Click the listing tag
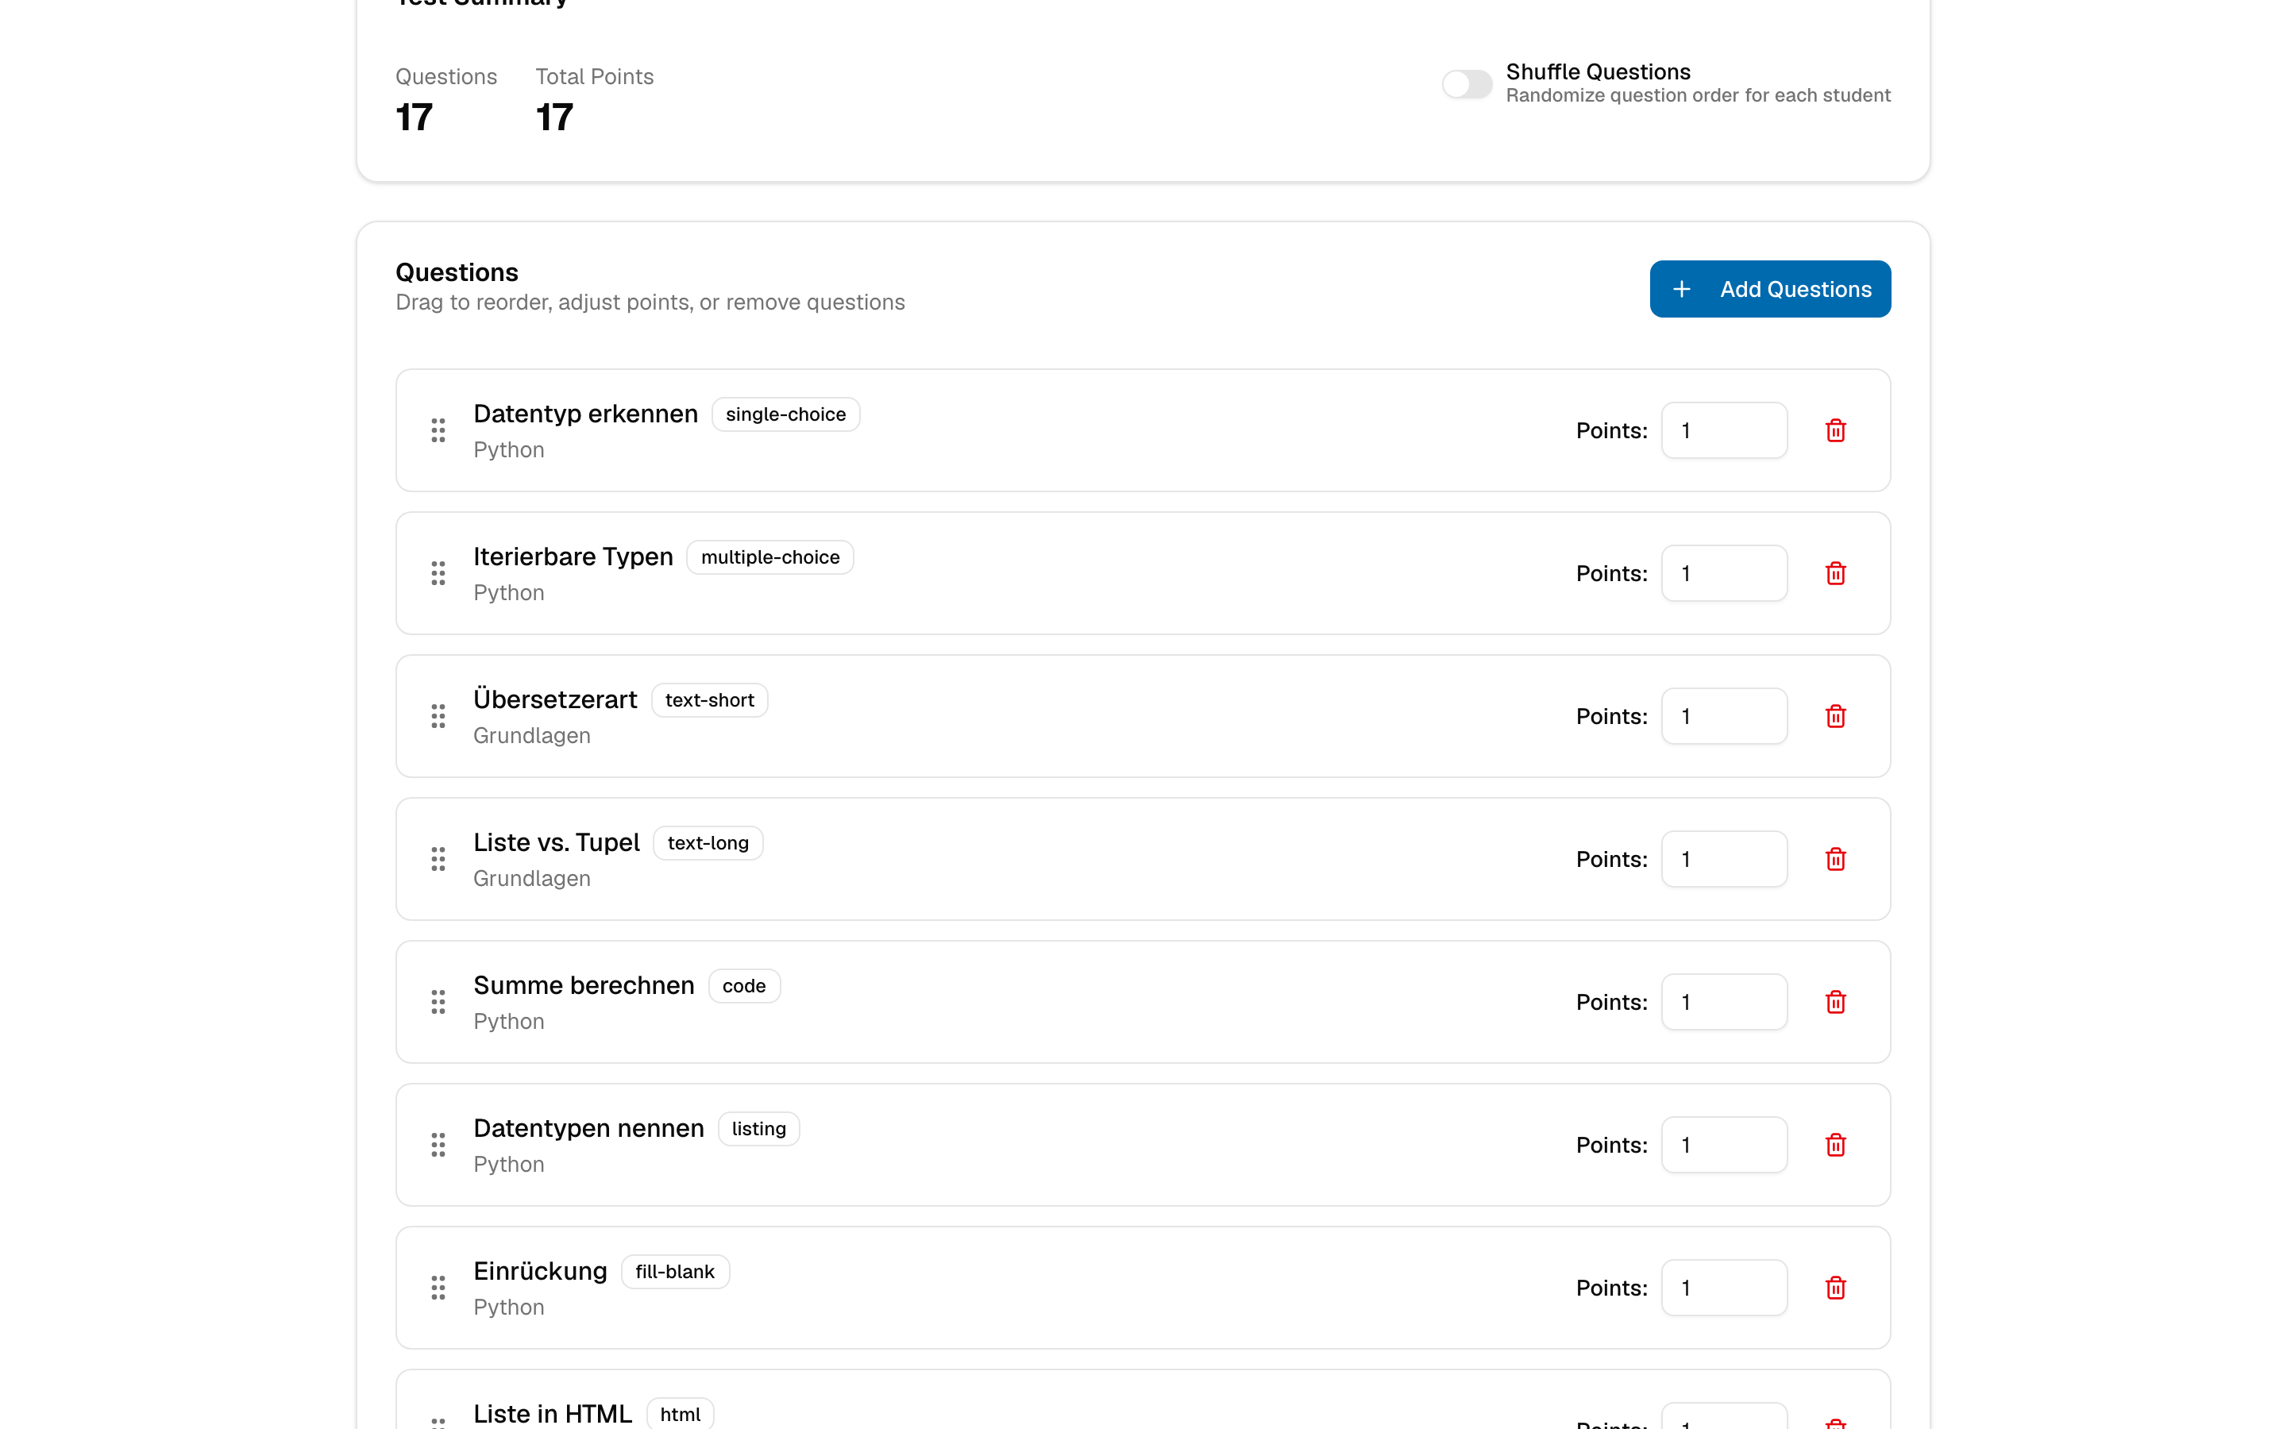Image resolution: width=2287 pixels, height=1429 pixels. (x=759, y=1128)
